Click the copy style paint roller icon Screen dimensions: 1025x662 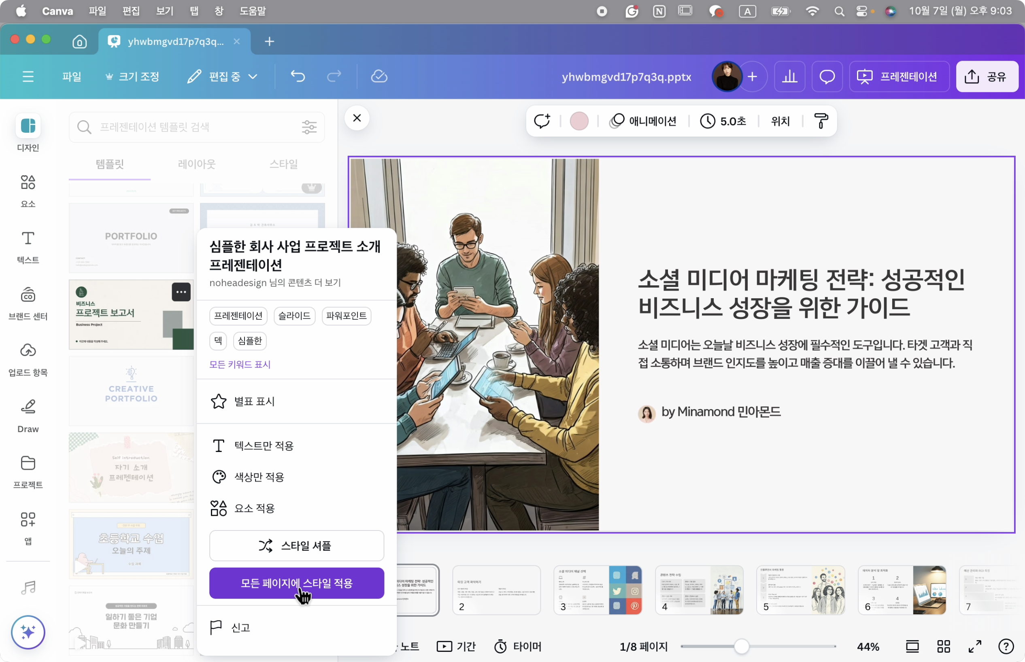pos(821,121)
